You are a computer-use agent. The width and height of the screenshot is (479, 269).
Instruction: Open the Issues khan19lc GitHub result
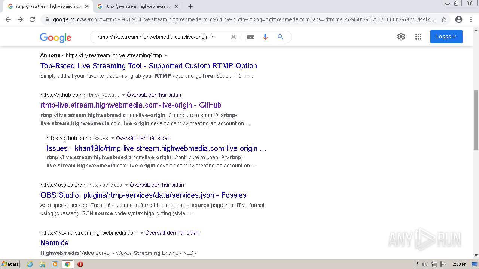coord(156,148)
